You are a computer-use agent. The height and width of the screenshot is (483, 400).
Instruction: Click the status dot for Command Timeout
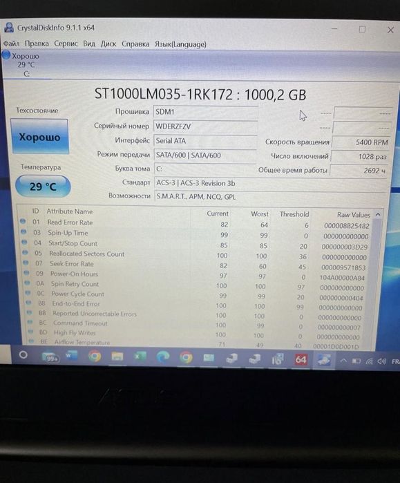pos(30,322)
